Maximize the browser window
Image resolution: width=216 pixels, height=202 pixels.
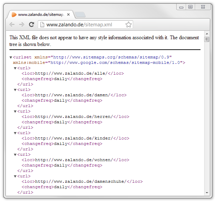(x=190, y=7)
